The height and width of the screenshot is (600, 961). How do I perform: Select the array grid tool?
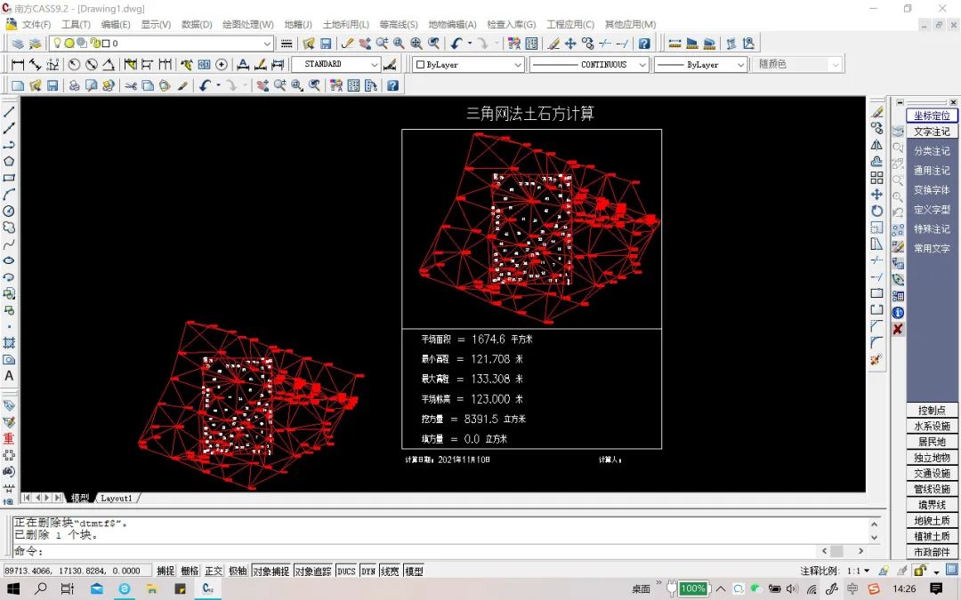pyautogui.click(x=877, y=178)
